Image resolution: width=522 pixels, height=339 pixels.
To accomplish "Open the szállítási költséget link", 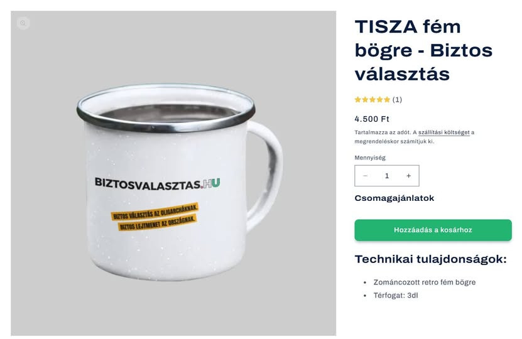I will 443,132.
